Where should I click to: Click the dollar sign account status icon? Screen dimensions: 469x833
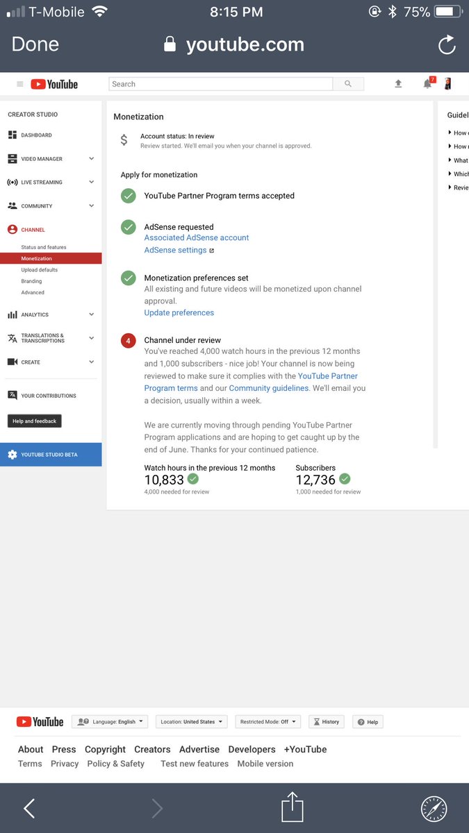[x=124, y=140]
